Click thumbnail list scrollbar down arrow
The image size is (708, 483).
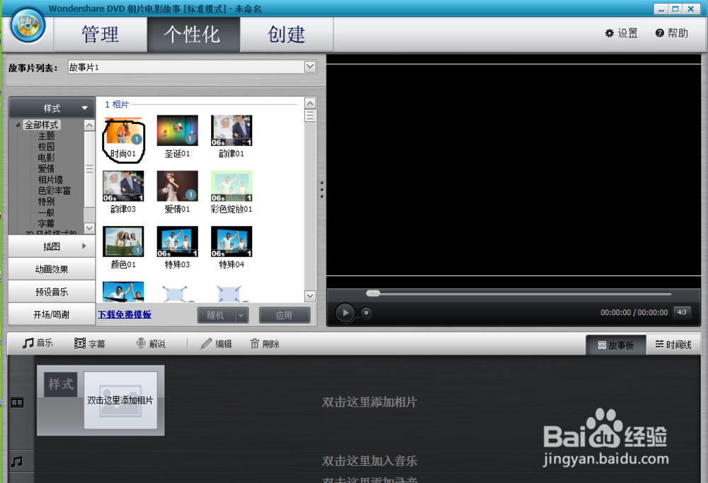point(310,297)
